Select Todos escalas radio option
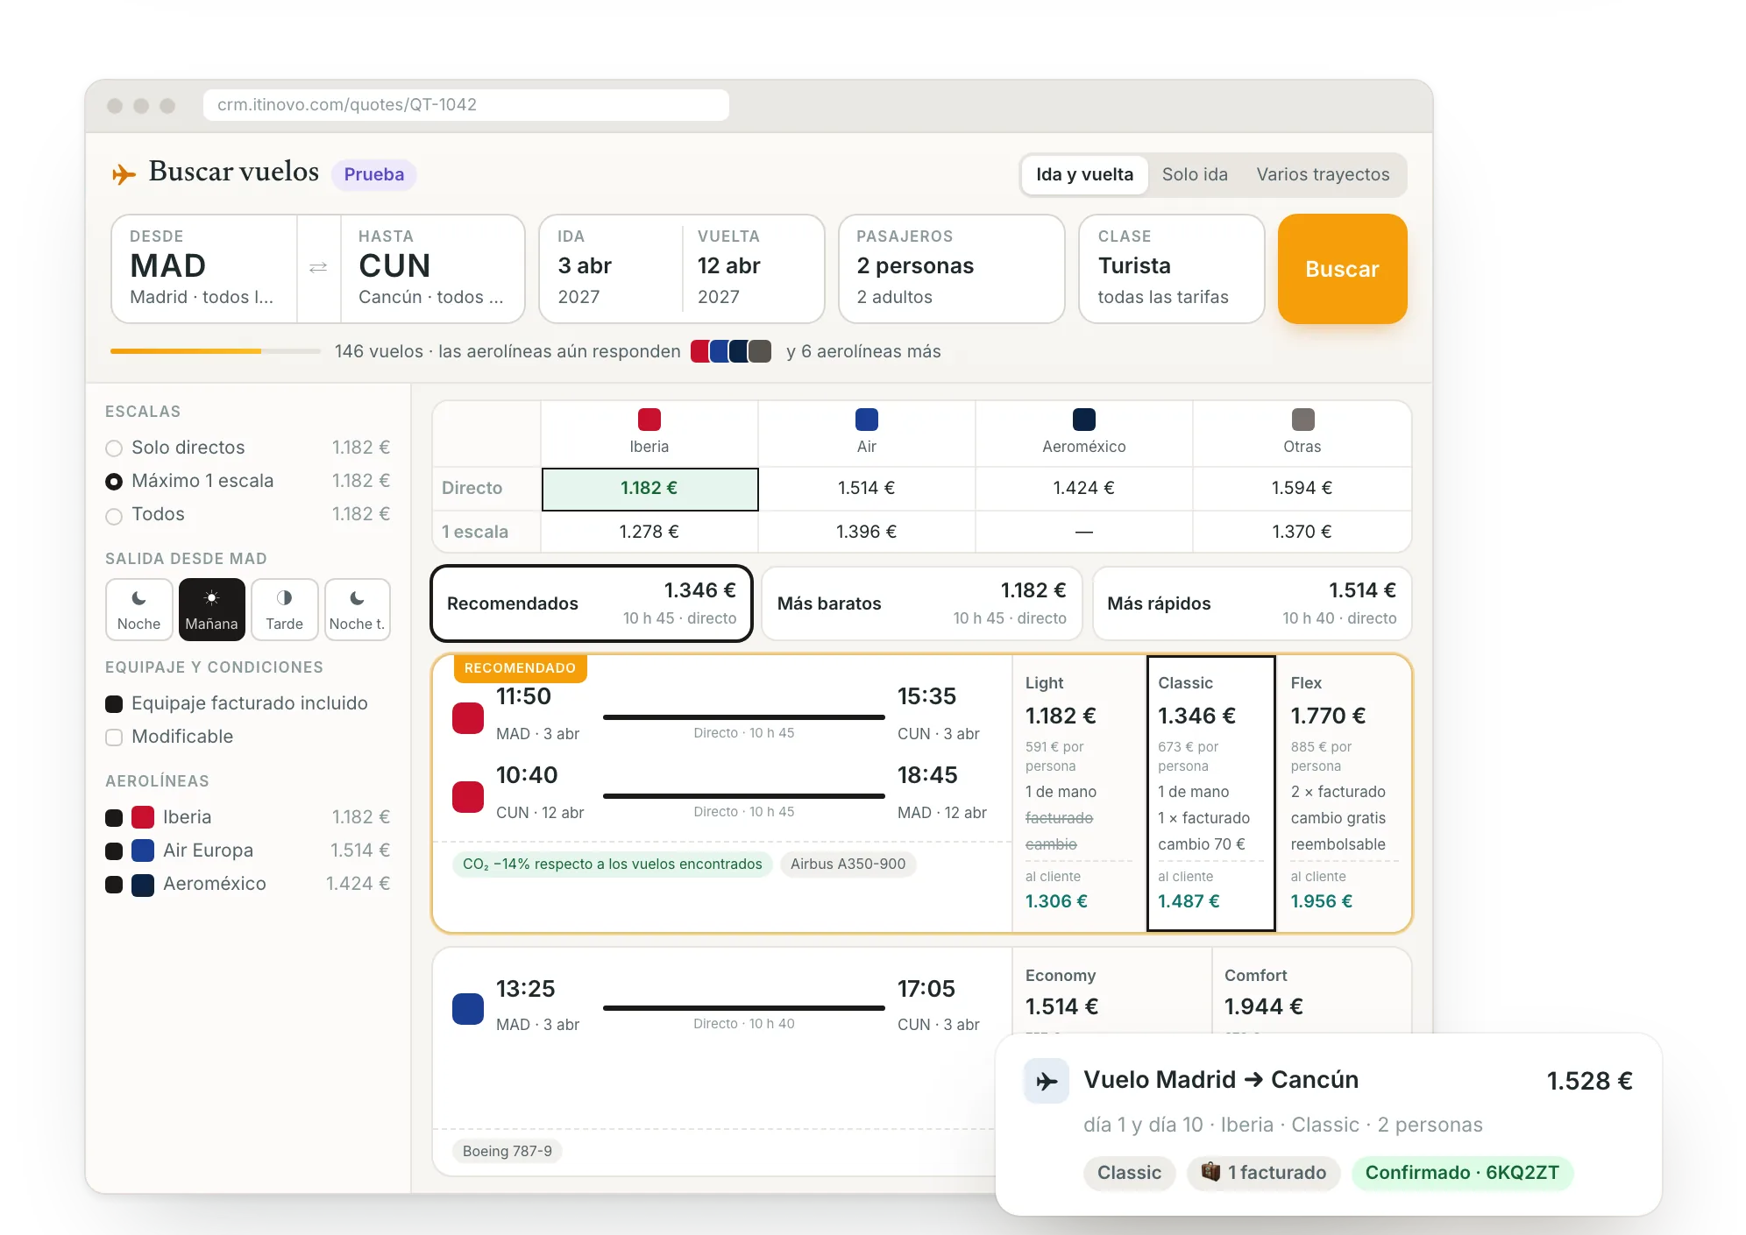 click(x=114, y=516)
